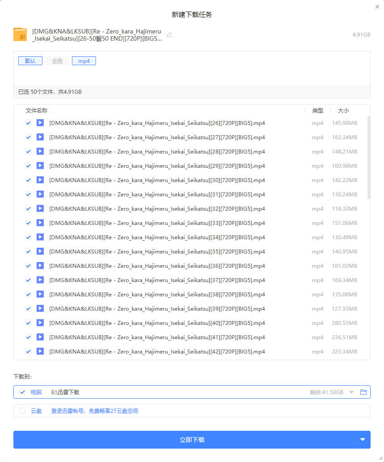Screen dimensions: 384x462
Task: Click the video play icon for episode 26
Action: [x=40, y=123]
